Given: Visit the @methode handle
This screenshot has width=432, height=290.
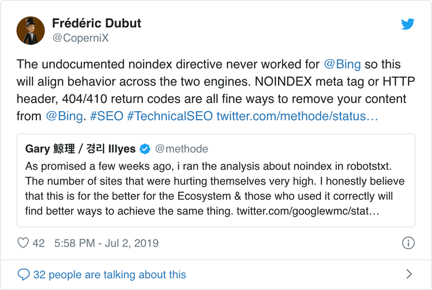Looking at the screenshot, I should [x=182, y=149].
